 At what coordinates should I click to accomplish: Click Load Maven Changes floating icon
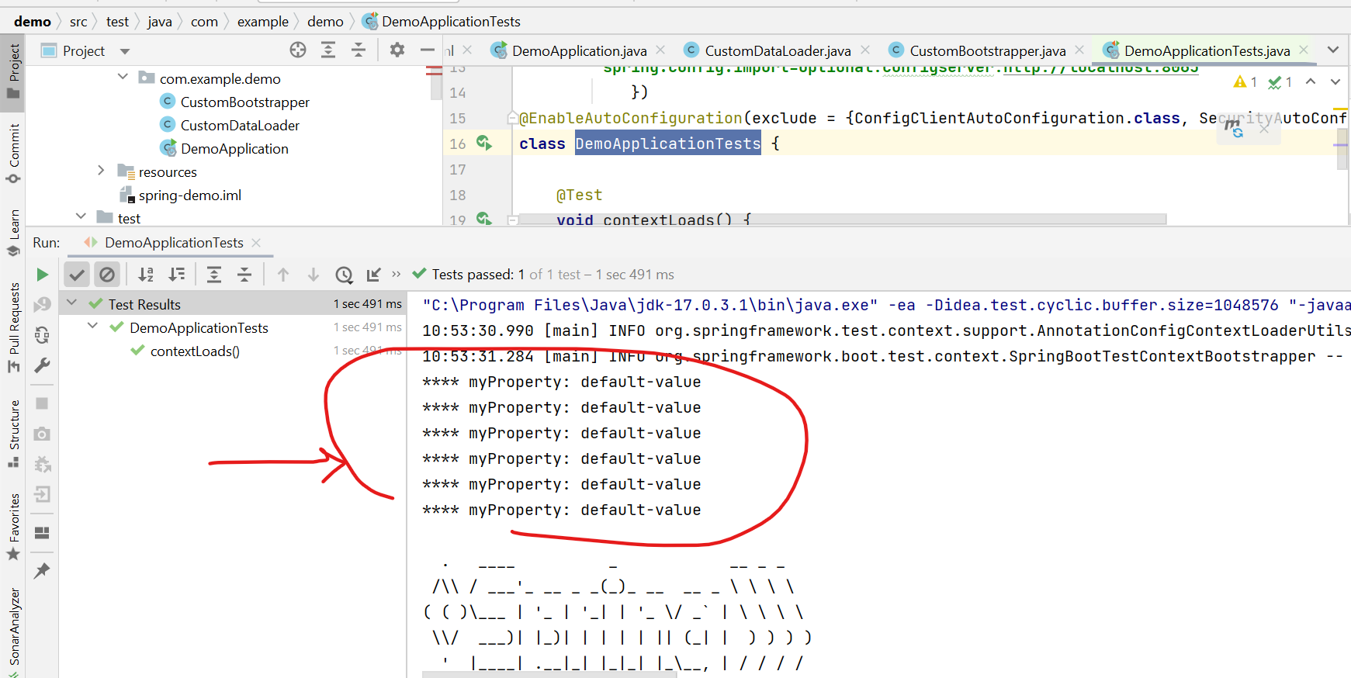[1233, 128]
